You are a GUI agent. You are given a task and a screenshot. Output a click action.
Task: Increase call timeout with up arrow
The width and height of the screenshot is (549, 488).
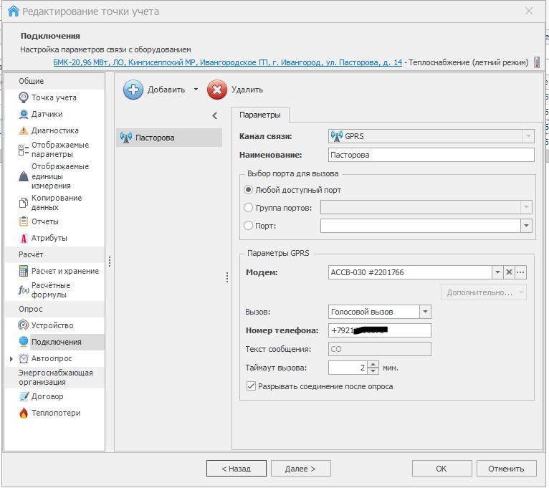pyautogui.click(x=373, y=365)
